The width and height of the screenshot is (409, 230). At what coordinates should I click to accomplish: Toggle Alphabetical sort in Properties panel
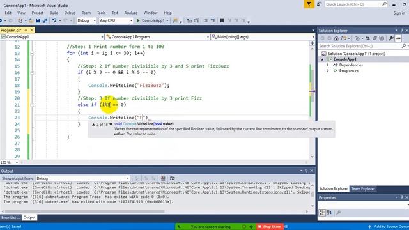tap(329, 213)
